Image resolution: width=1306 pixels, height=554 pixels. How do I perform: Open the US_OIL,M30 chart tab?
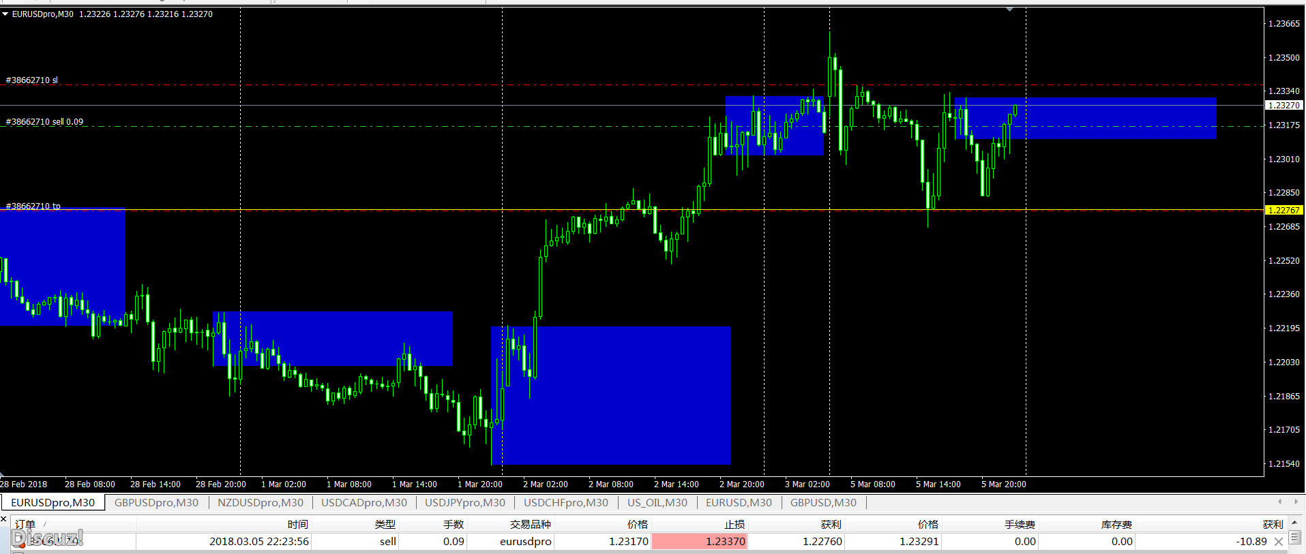pyautogui.click(x=657, y=502)
